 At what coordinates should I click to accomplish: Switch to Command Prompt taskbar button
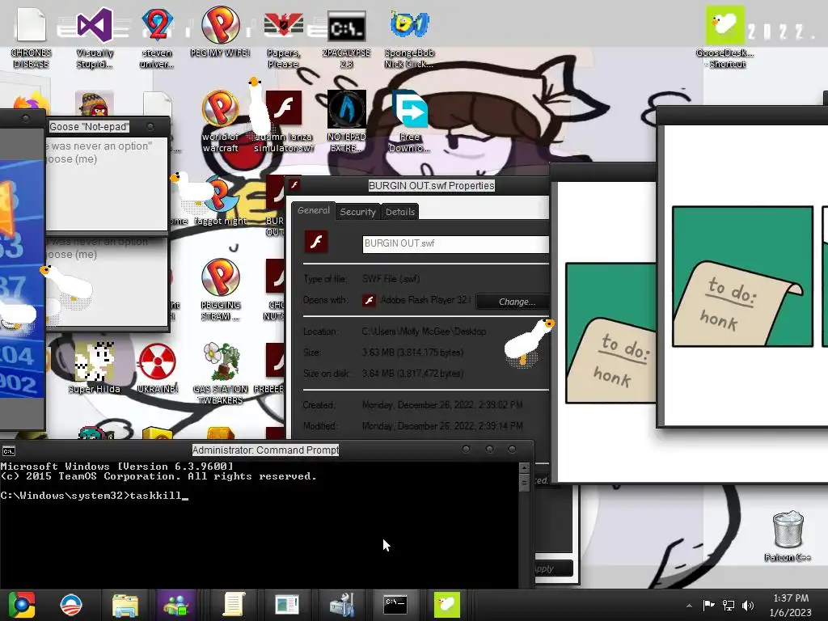click(x=395, y=605)
